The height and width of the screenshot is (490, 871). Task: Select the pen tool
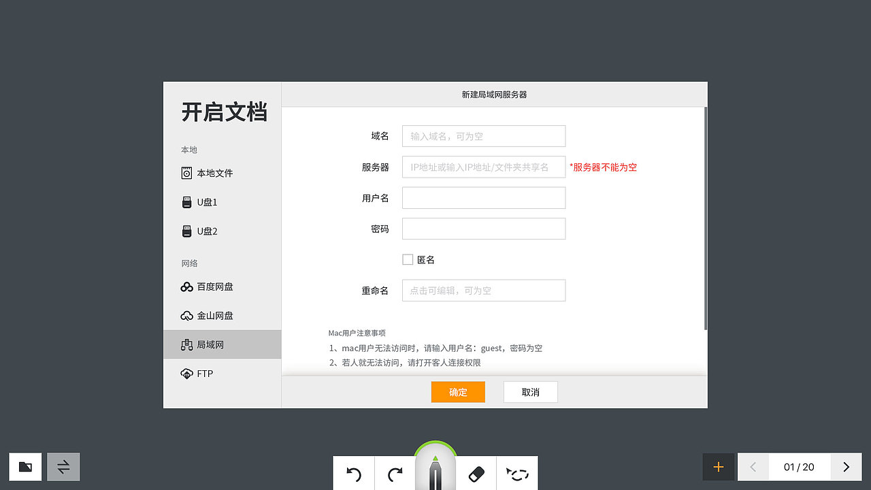click(435, 470)
